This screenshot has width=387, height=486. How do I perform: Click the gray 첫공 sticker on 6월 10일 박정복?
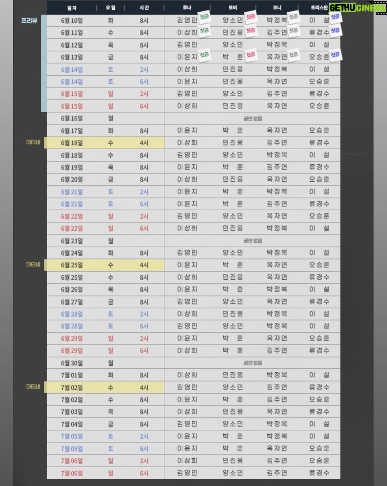pos(293,17)
